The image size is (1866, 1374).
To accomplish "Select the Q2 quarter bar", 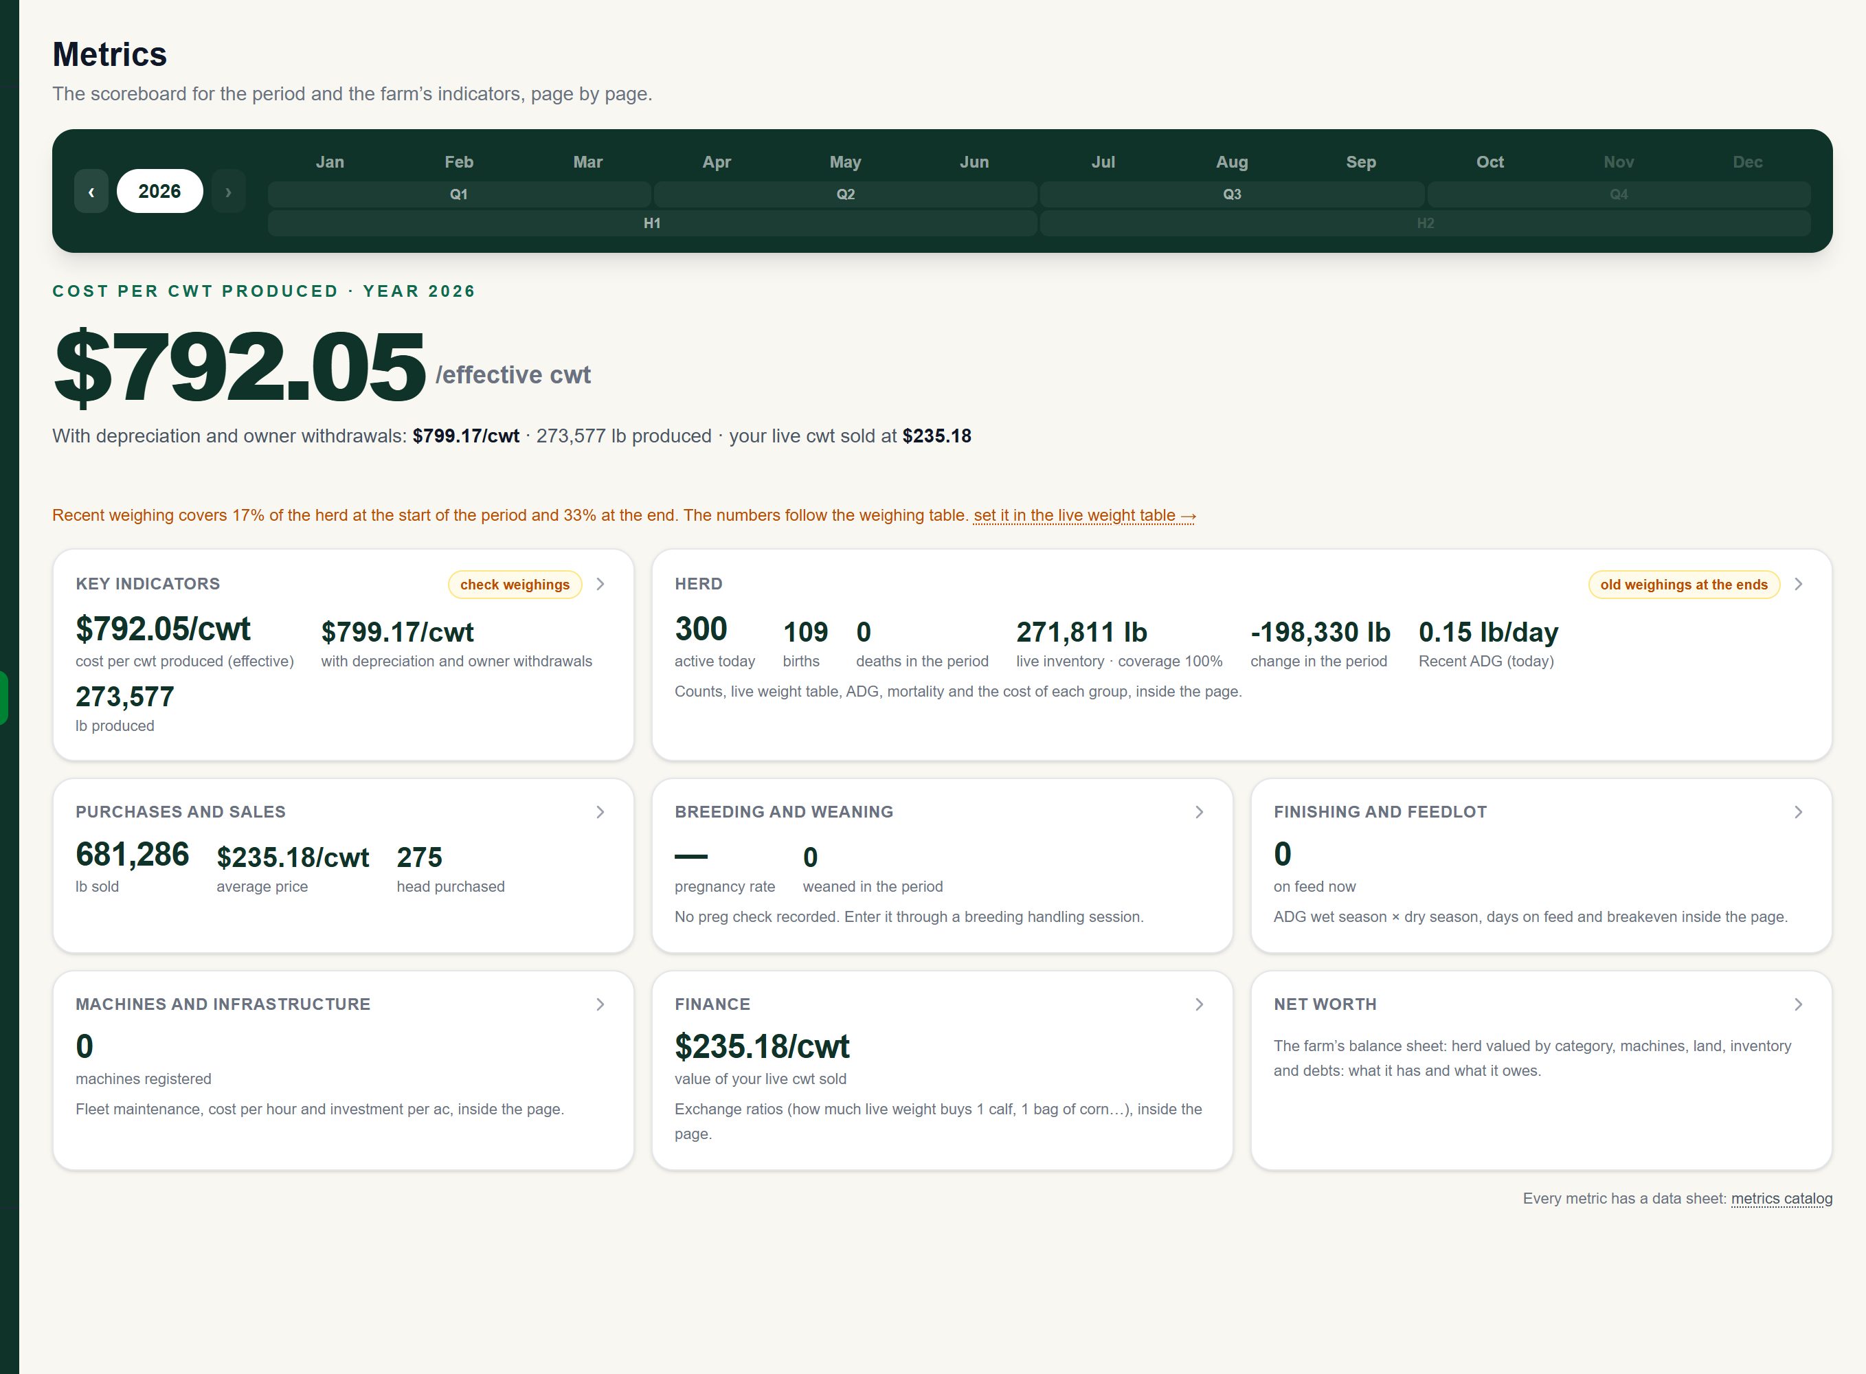I will (x=846, y=194).
